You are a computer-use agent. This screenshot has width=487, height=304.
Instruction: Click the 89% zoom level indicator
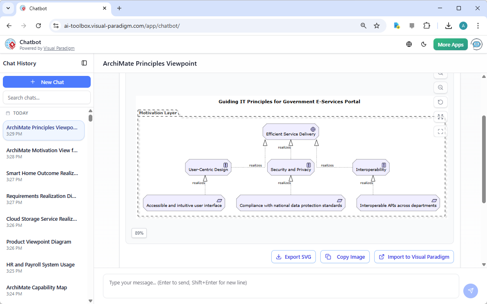click(139, 233)
